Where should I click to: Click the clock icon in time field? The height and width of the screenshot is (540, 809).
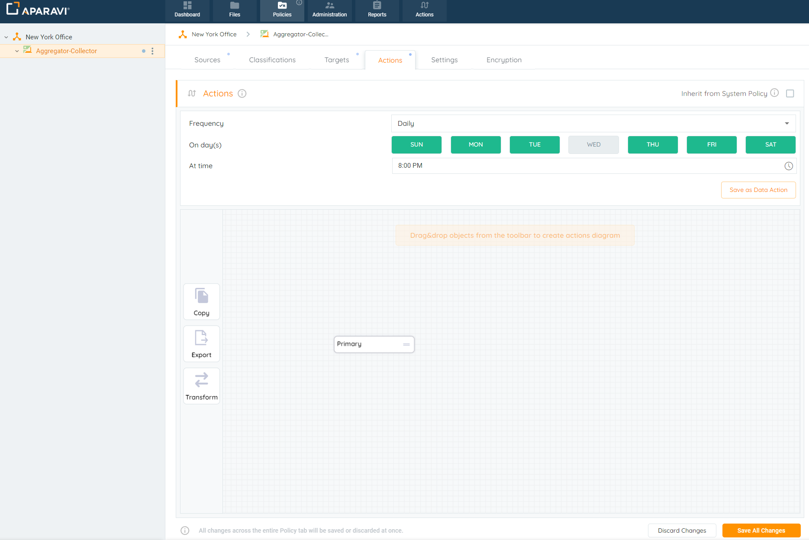[x=788, y=166]
